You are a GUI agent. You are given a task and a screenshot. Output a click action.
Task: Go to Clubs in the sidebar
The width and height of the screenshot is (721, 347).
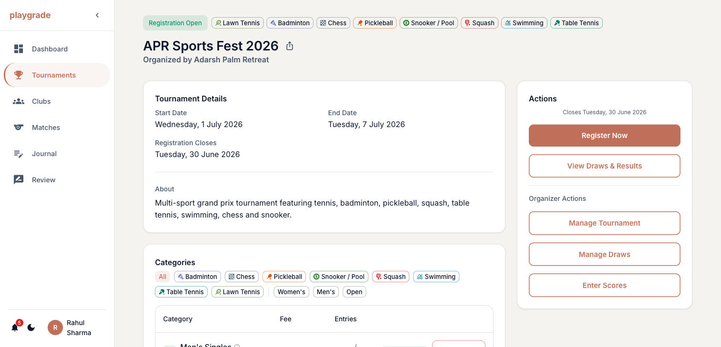pos(57,101)
